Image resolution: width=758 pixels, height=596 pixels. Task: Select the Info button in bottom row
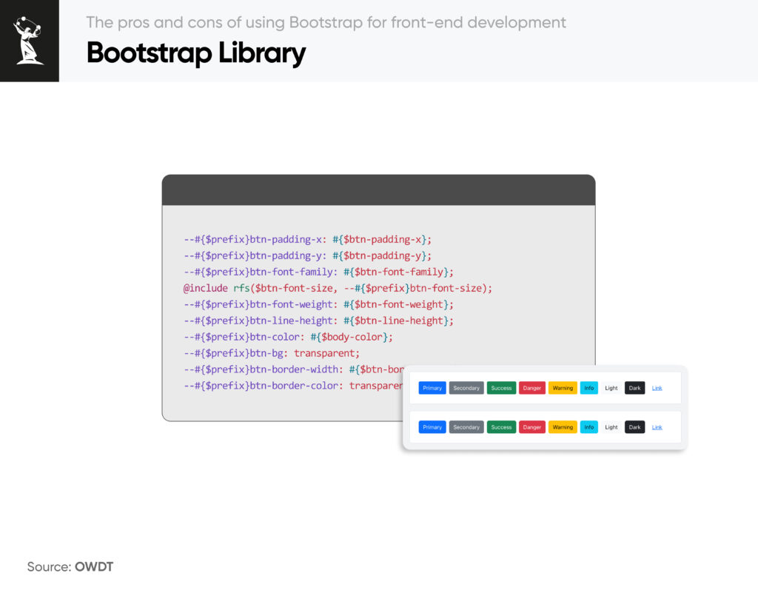589,426
